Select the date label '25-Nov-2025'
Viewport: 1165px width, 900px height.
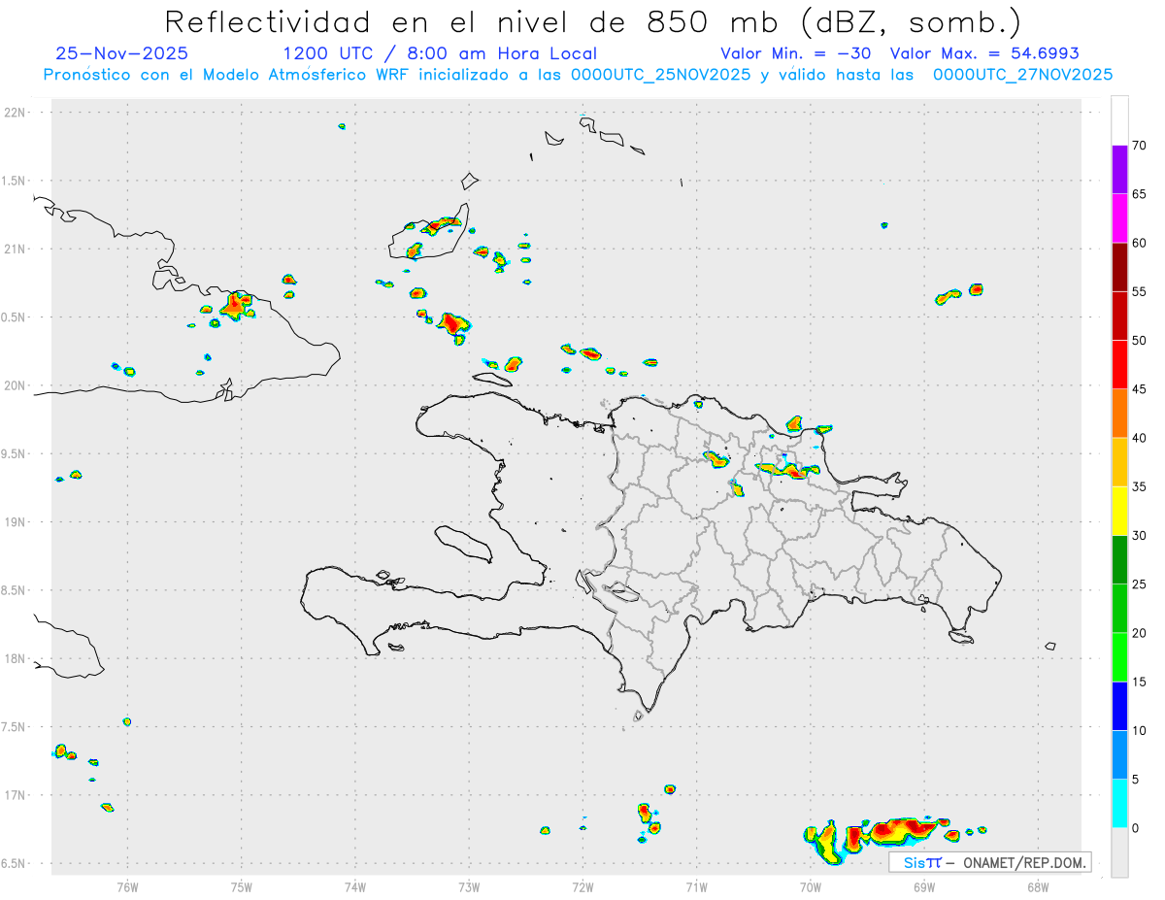pyautogui.click(x=122, y=54)
